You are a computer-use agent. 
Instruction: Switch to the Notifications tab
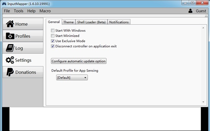click(x=119, y=22)
